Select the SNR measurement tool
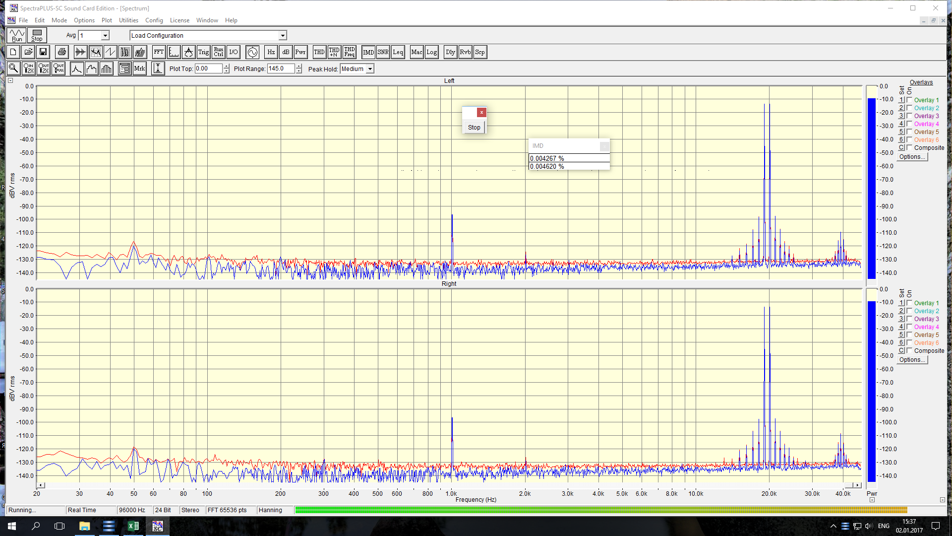Viewport: 952px width, 536px height. coord(383,52)
